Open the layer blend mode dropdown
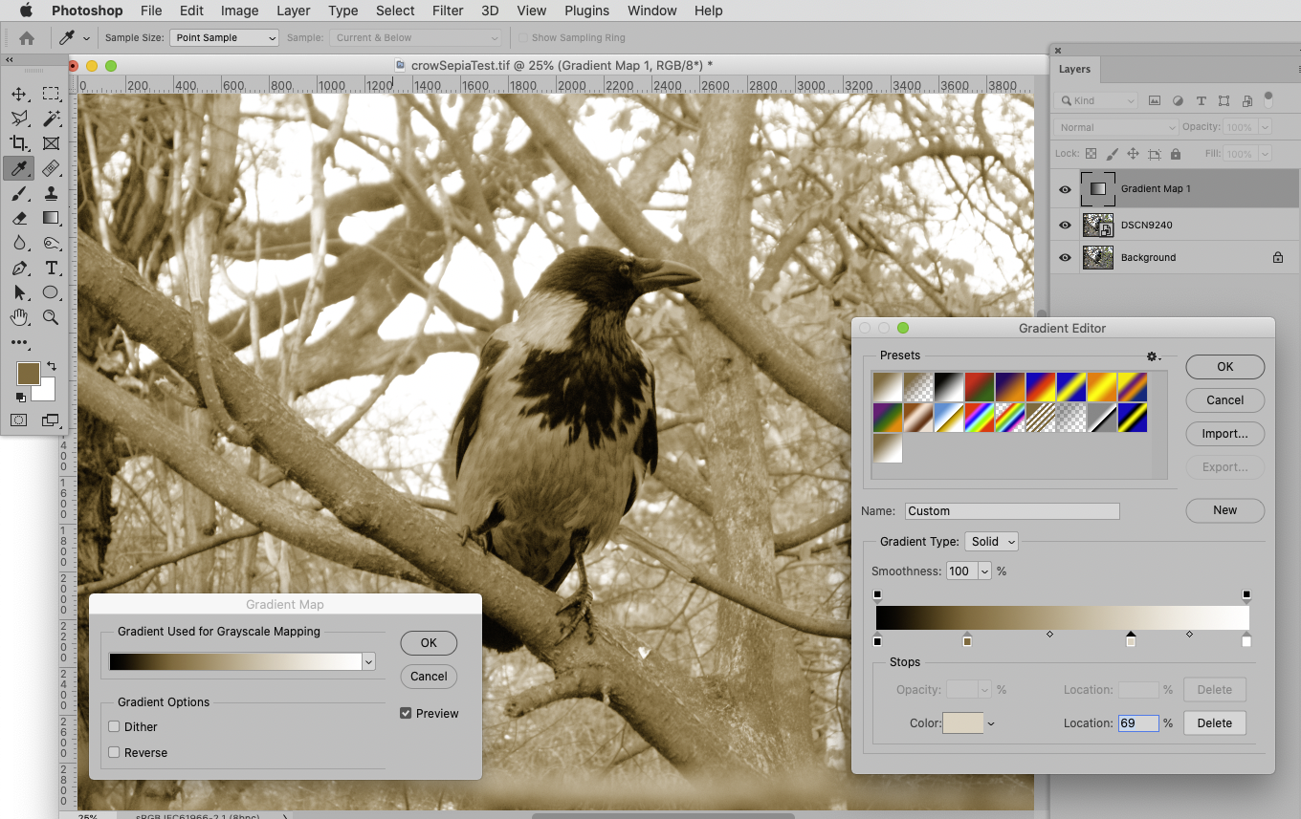Viewport: 1301px width, 819px height. 1114,126
